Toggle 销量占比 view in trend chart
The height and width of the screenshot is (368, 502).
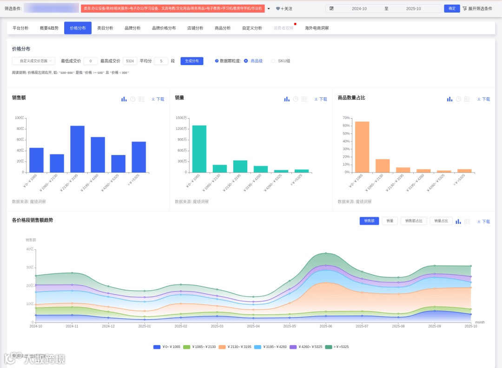pyautogui.click(x=441, y=221)
